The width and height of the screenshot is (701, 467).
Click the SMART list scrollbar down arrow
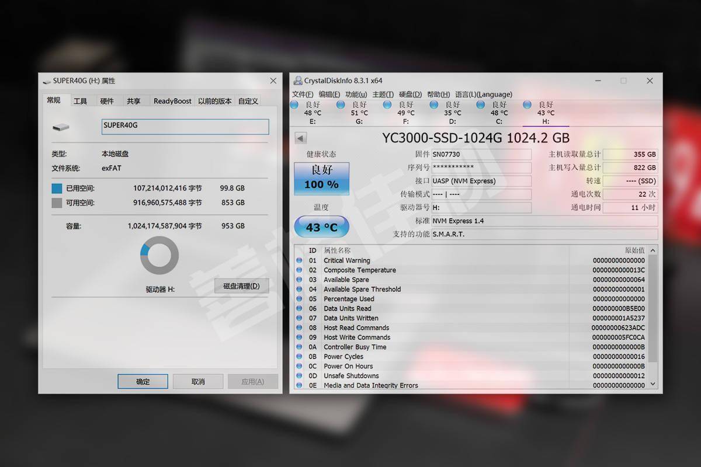click(x=653, y=384)
